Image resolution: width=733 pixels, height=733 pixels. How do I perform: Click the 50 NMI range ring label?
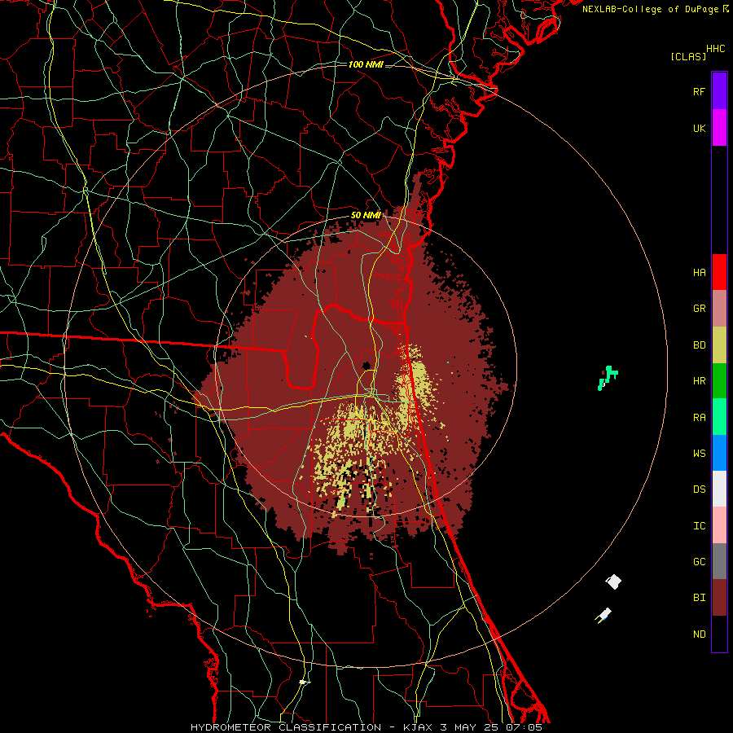[366, 216]
